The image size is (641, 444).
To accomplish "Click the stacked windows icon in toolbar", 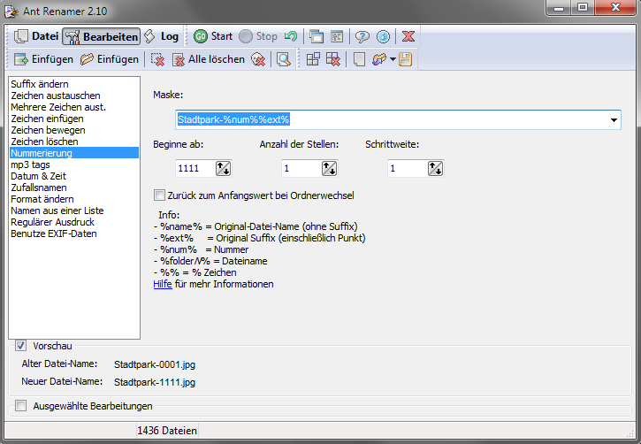I will click(316, 36).
